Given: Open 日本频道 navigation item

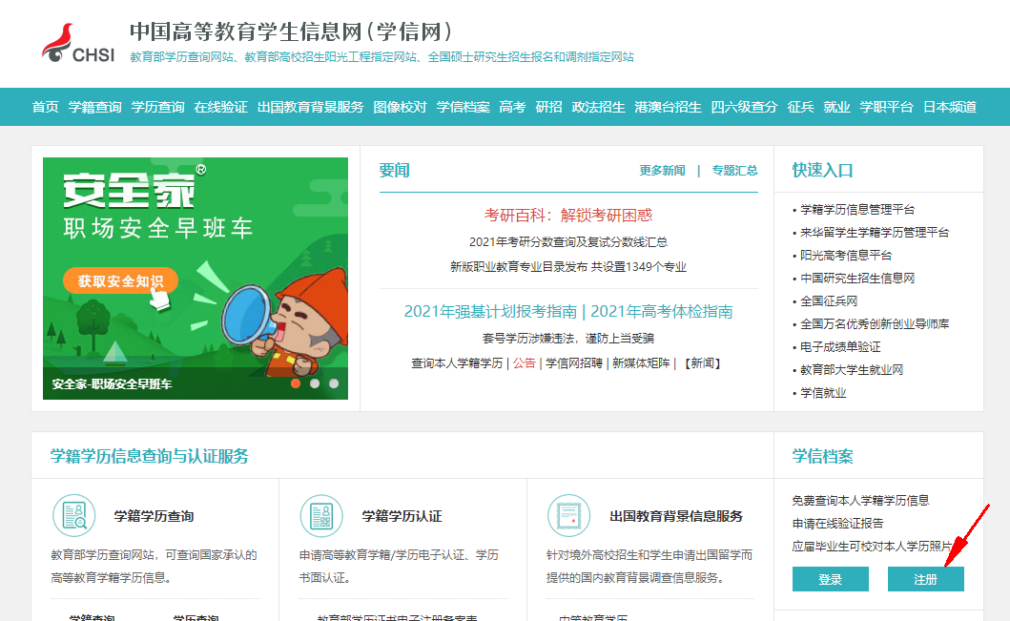Looking at the screenshot, I should [949, 107].
